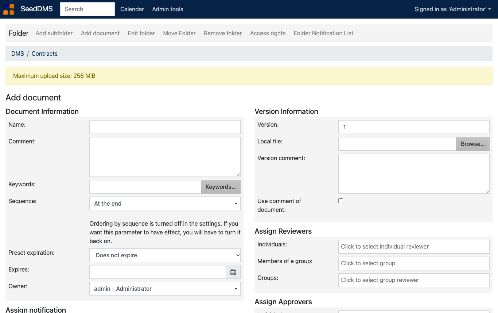498x313 pixels.
Task: Tick the Use comment of document checkbox
Action: (x=341, y=201)
